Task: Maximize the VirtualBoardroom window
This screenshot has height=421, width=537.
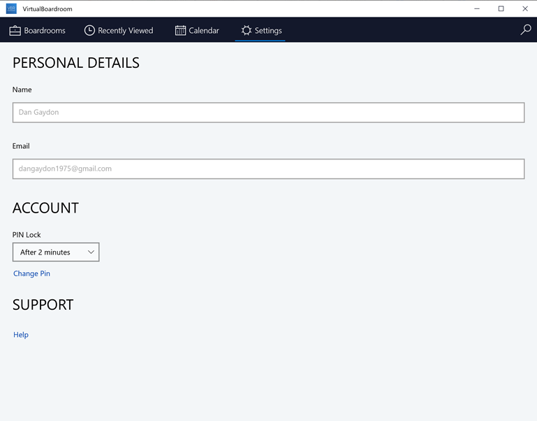Action: [x=501, y=8]
